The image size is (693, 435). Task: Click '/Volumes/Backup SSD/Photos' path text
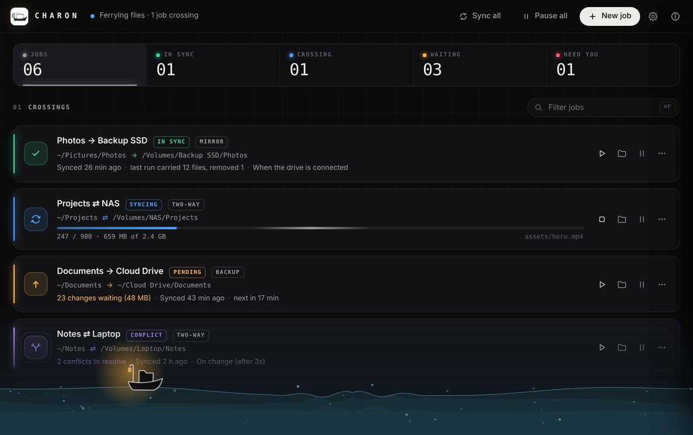point(194,155)
